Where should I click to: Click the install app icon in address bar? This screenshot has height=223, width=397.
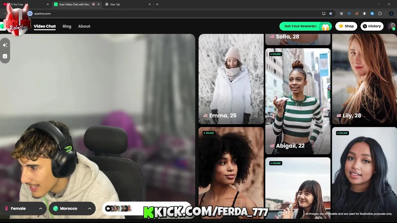[324, 13]
